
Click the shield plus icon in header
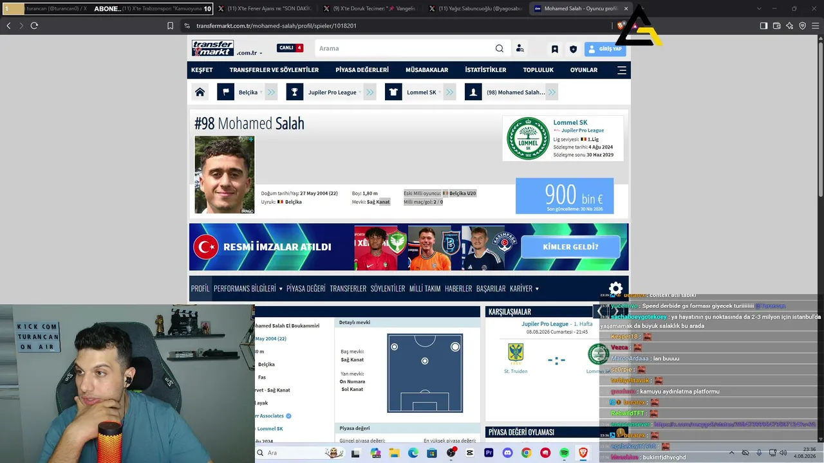(573, 49)
